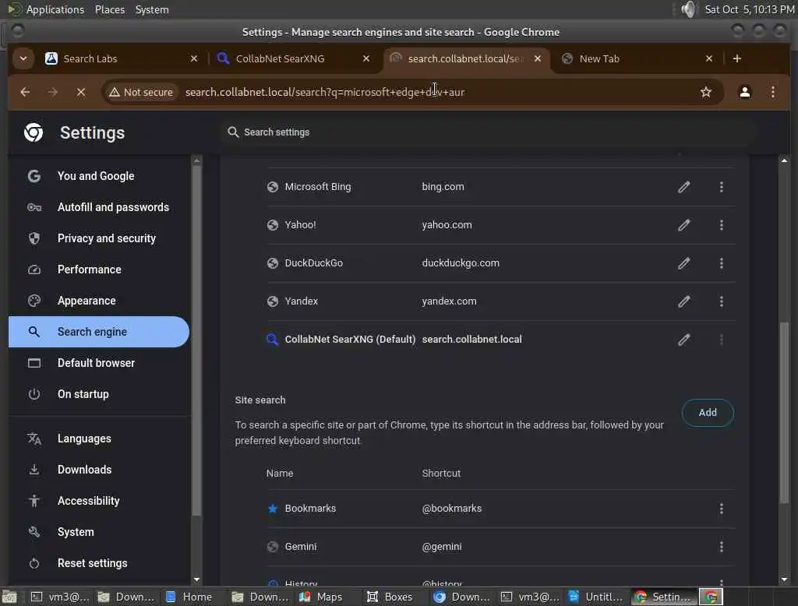Open more actions for Bookmarks site search
The width and height of the screenshot is (798, 606).
(721, 509)
